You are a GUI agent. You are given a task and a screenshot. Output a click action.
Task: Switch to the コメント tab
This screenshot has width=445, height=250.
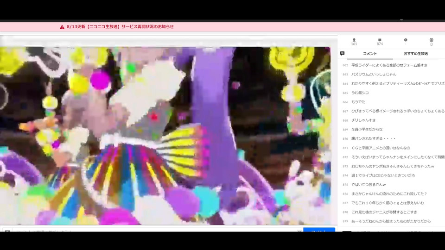coord(370,54)
